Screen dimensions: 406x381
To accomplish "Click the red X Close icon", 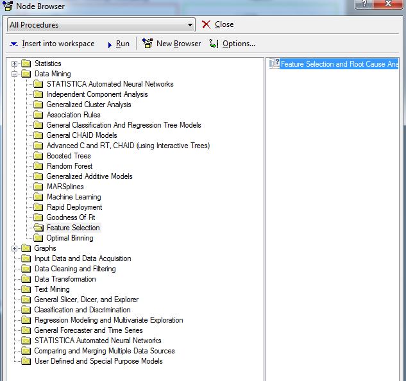I will 206,24.
